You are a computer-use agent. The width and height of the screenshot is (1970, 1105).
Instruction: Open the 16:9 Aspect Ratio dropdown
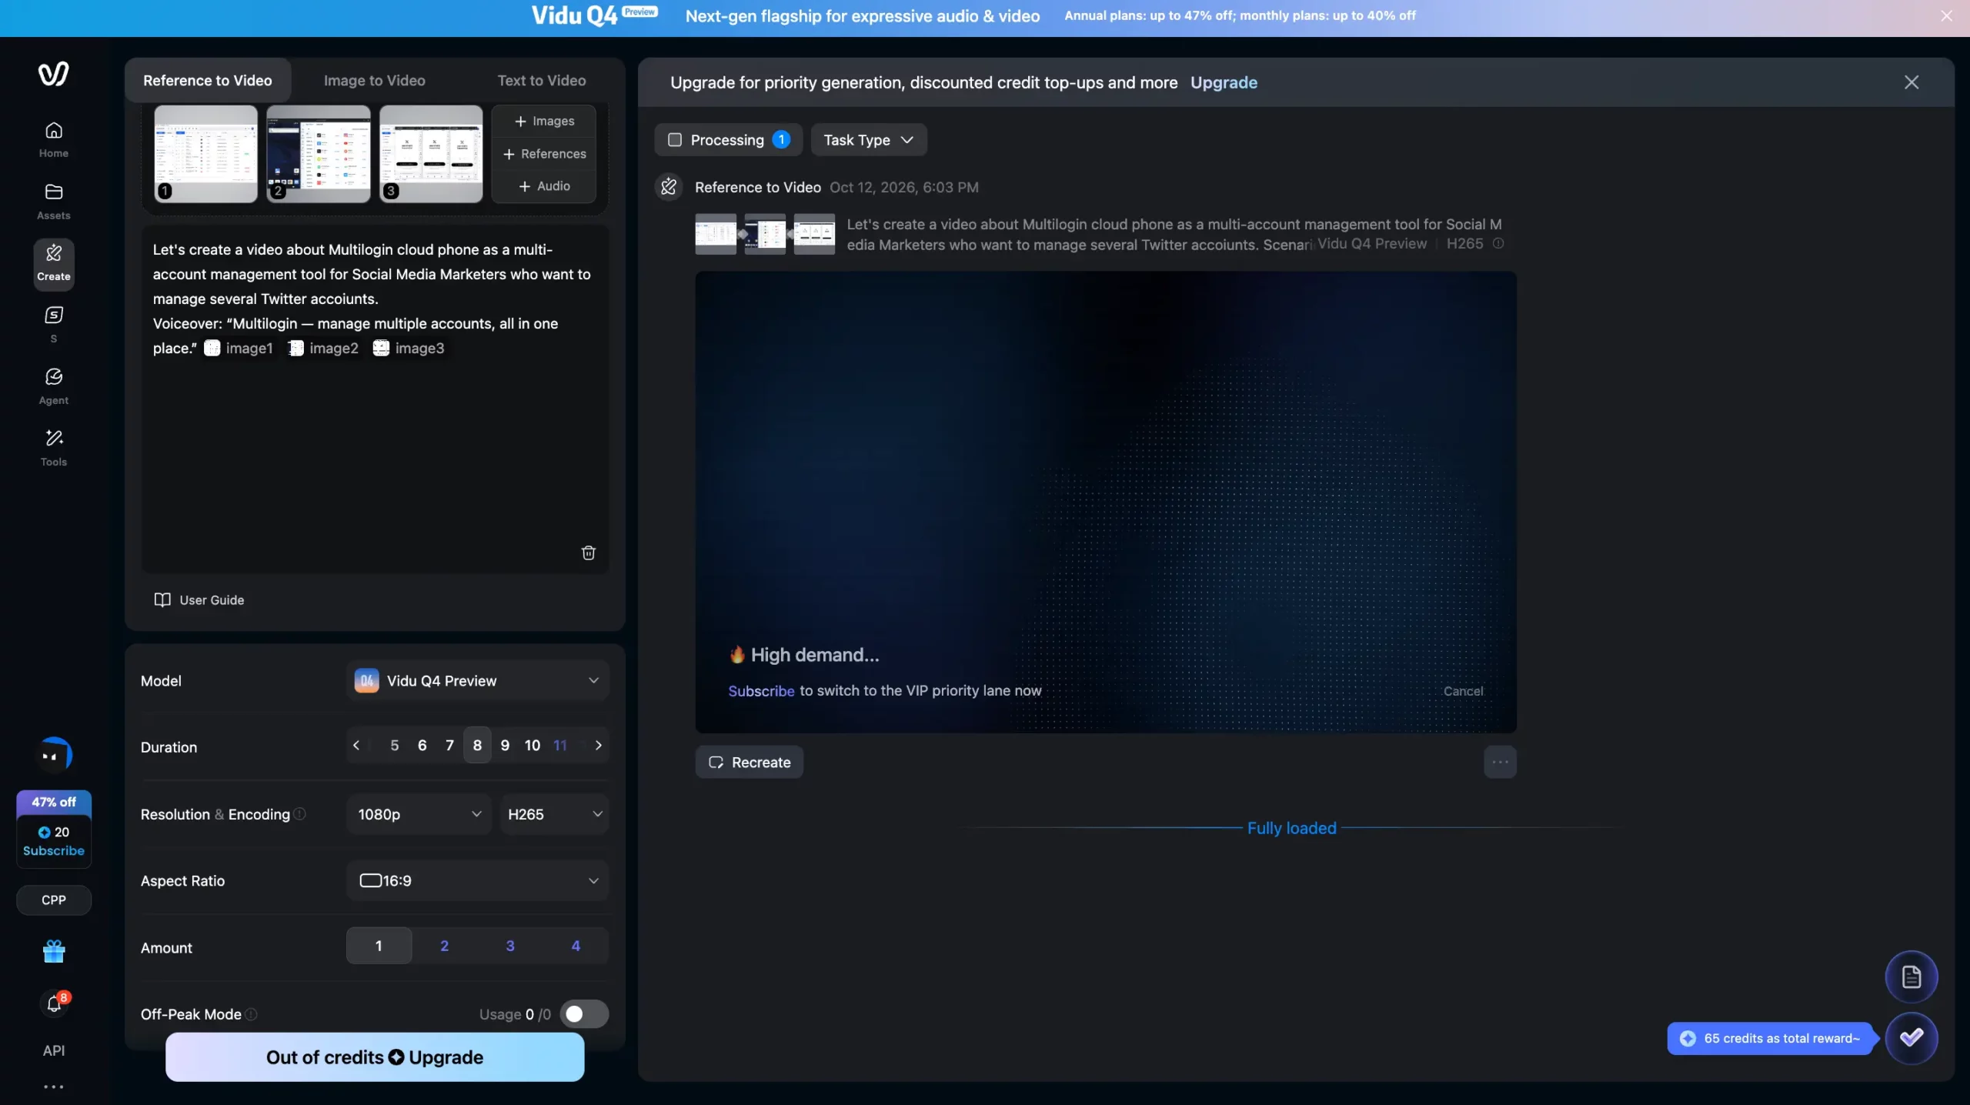(x=477, y=880)
